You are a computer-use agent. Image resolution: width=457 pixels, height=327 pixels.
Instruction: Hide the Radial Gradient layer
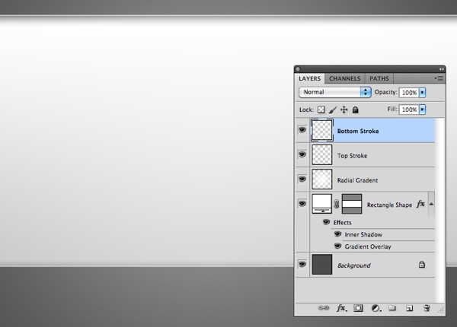click(302, 179)
